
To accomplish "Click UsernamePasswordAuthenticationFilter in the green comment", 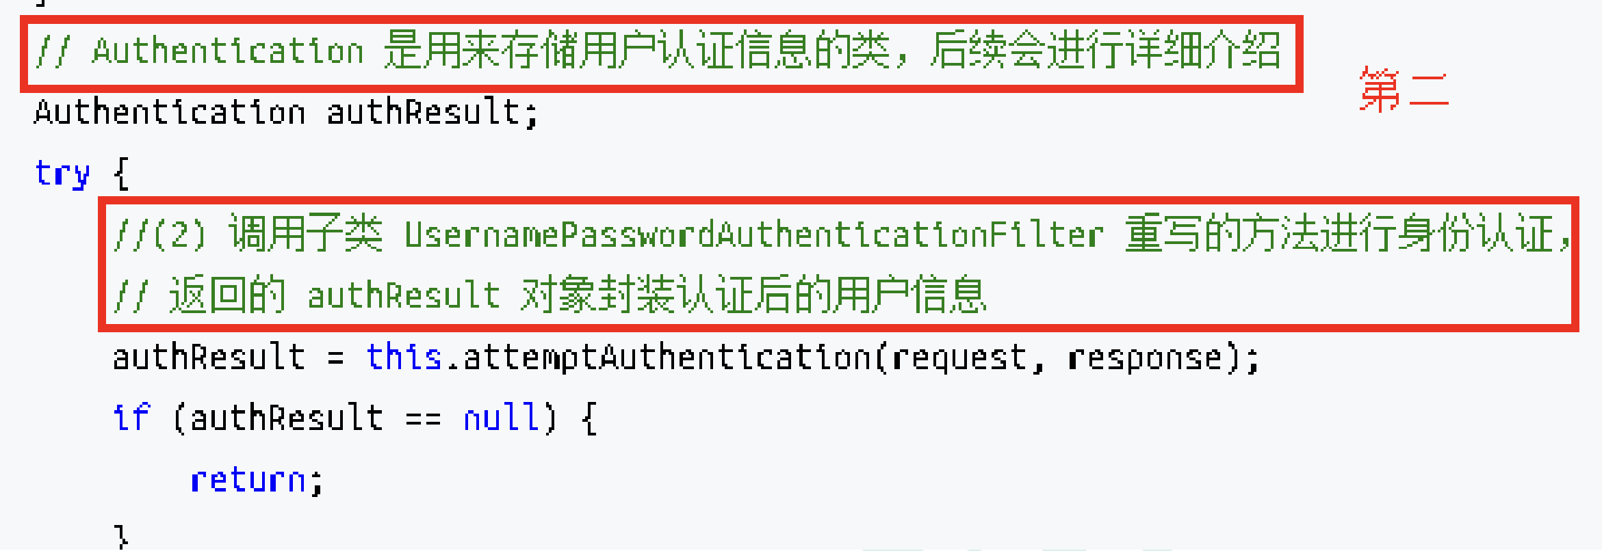I will pyautogui.click(x=753, y=235).
